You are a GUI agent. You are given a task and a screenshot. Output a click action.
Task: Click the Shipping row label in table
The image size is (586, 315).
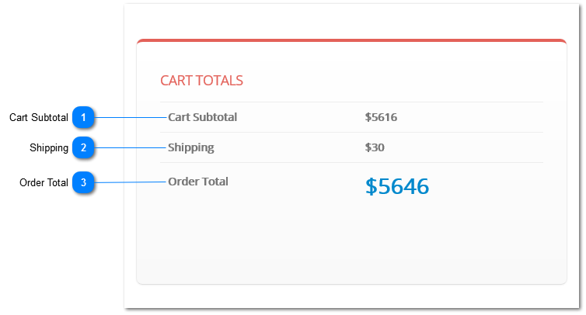click(191, 147)
